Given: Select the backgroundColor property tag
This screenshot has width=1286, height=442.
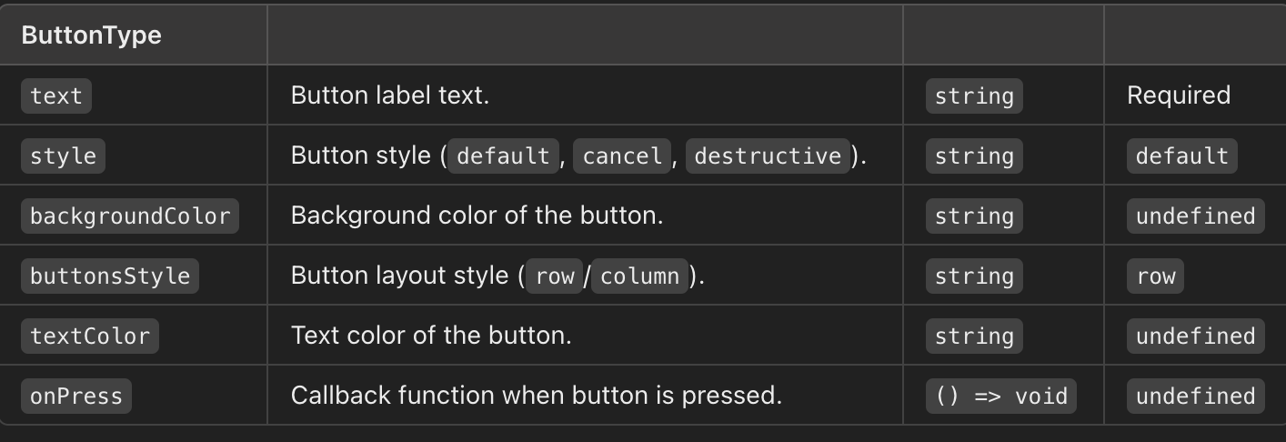Looking at the screenshot, I should click(129, 216).
